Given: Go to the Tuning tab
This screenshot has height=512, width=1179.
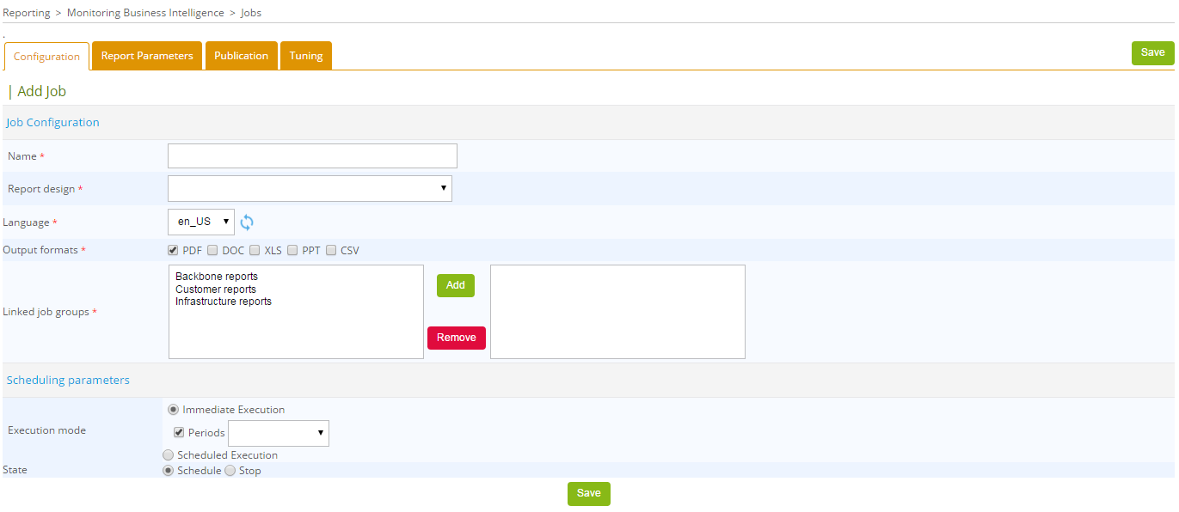Looking at the screenshot, I should tap(306, 56).
